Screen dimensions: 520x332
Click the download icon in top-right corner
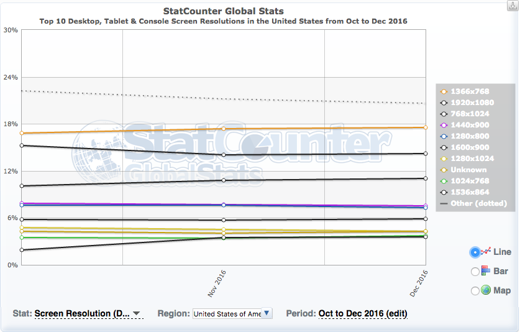tap(513, 6)
